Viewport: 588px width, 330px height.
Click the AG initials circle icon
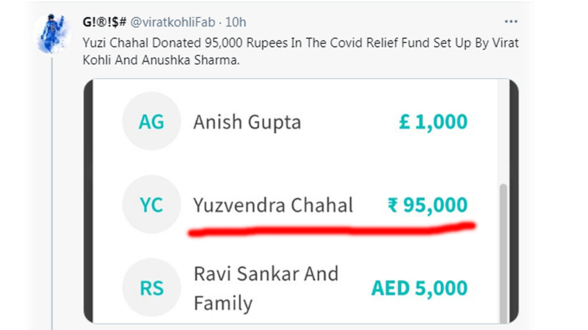151,121
